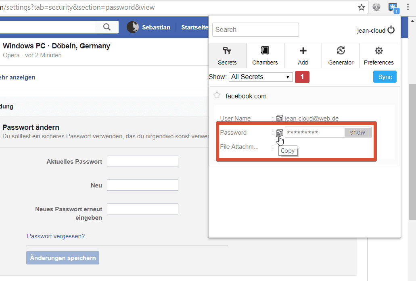Open the Passwort vergessen? link
Screen dimensions: 416x281
56,236
